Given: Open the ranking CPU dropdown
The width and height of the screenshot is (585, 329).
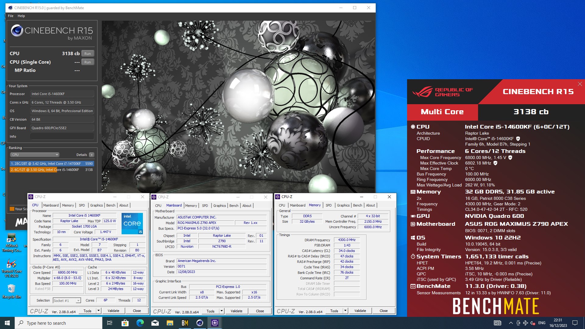Looking at the screenshot, I should (x=35, y=155).
